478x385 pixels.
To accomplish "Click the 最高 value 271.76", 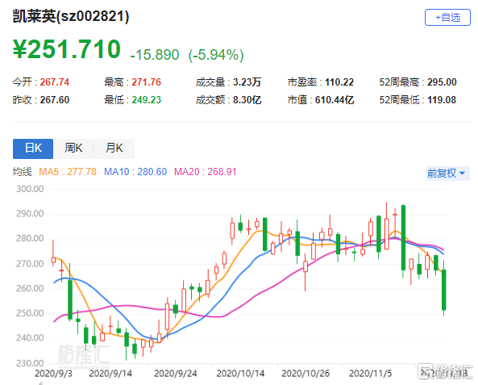I will pos(147,82).
